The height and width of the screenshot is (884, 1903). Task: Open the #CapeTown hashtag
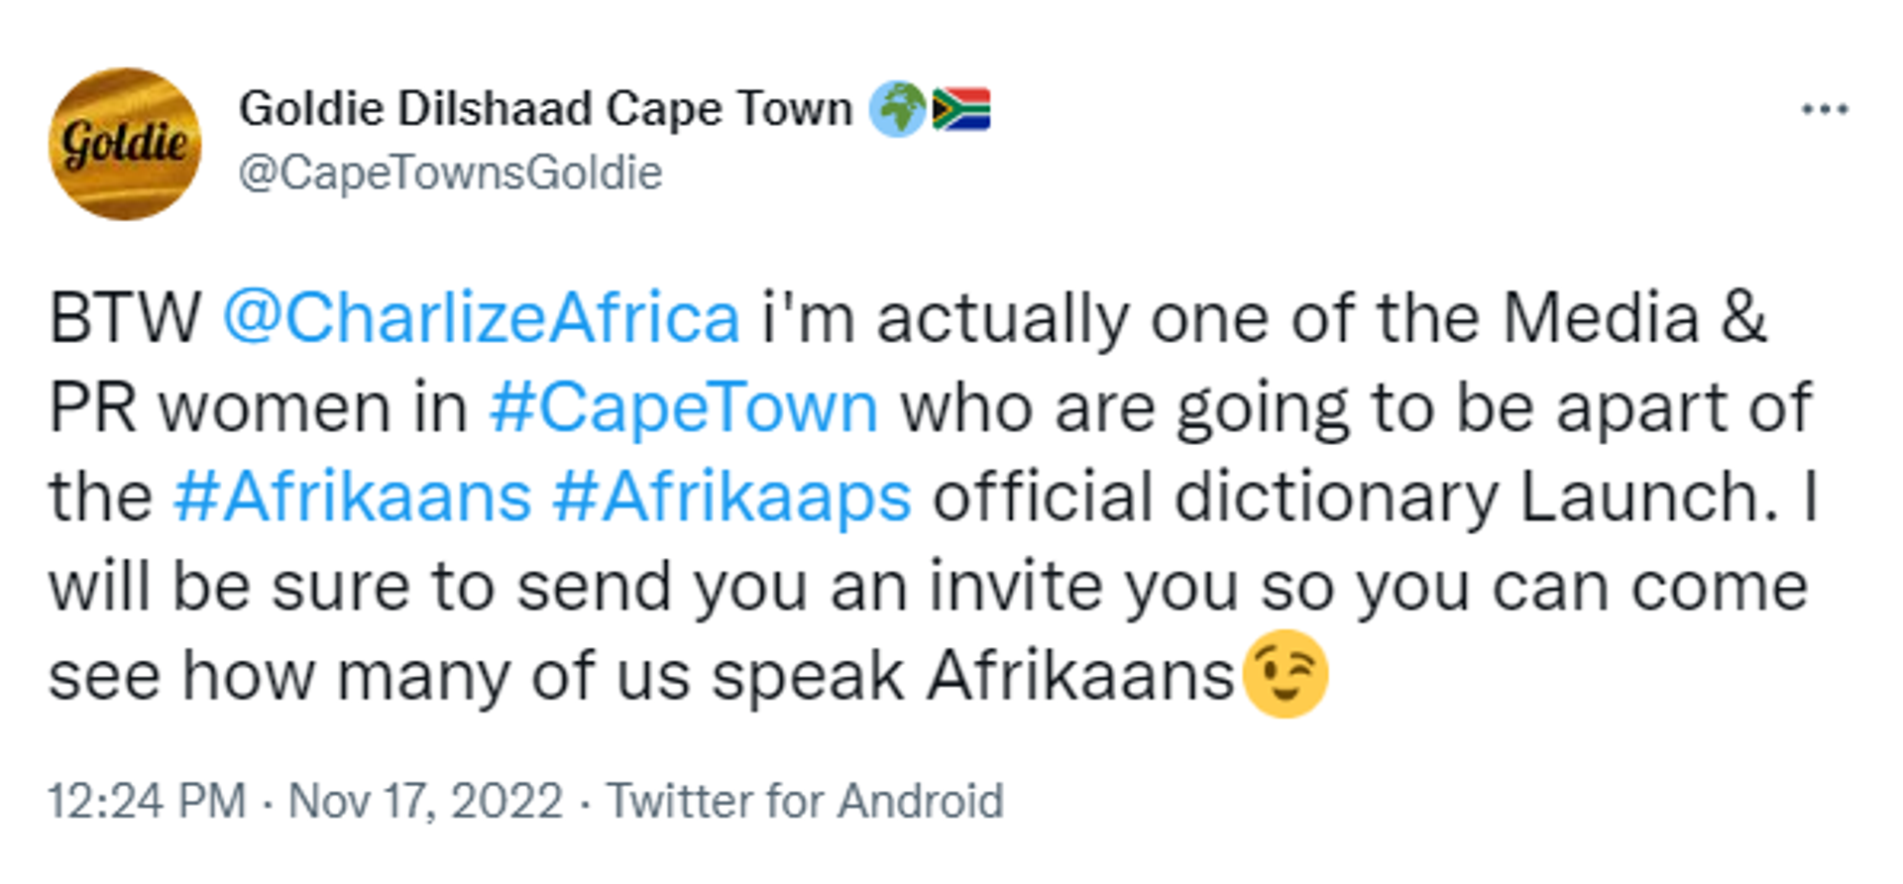pos(684,408)
